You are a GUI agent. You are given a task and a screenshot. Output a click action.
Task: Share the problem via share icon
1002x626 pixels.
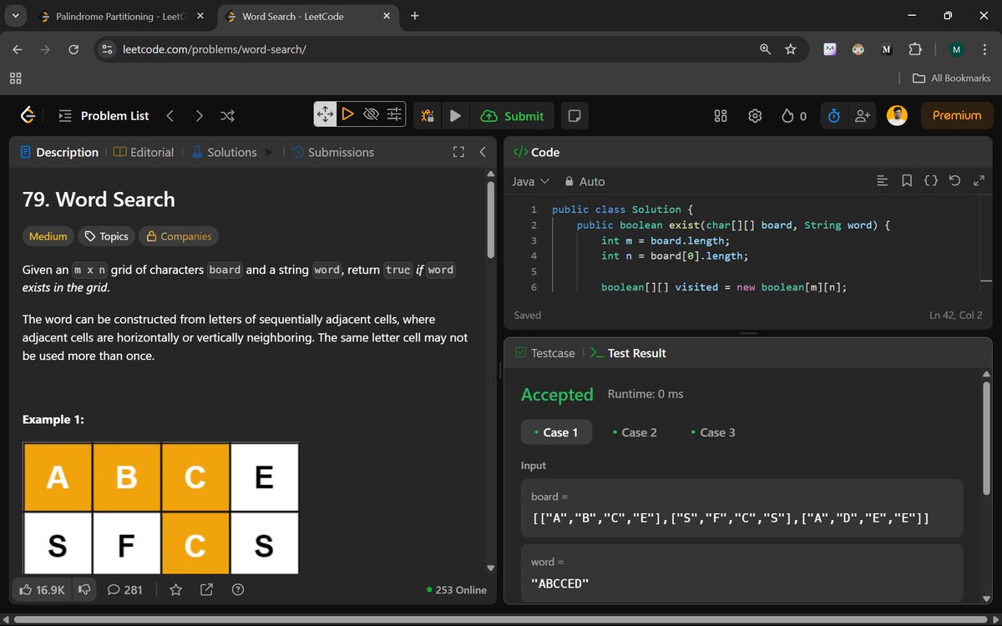click(206, 590)
